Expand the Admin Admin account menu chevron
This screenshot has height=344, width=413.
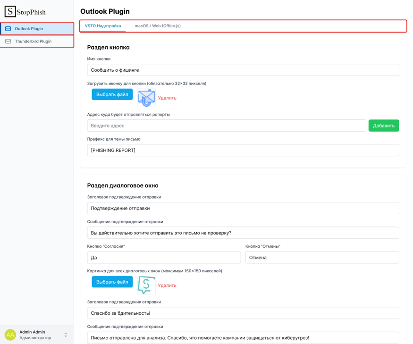[x=66, y=335]
